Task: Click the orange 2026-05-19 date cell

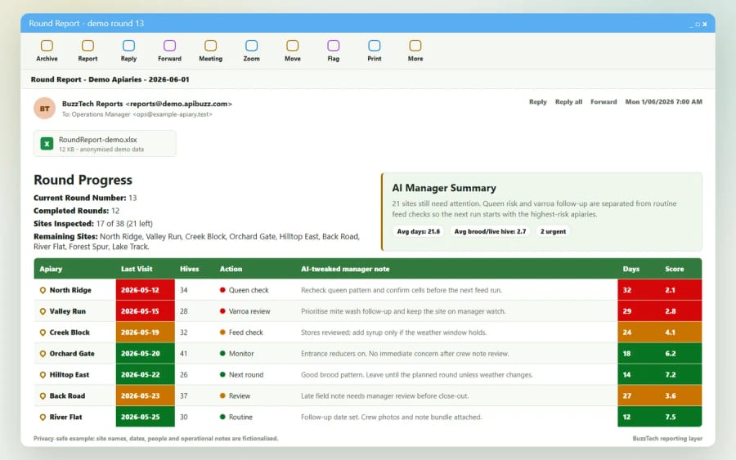Action: tap(145, 332)
